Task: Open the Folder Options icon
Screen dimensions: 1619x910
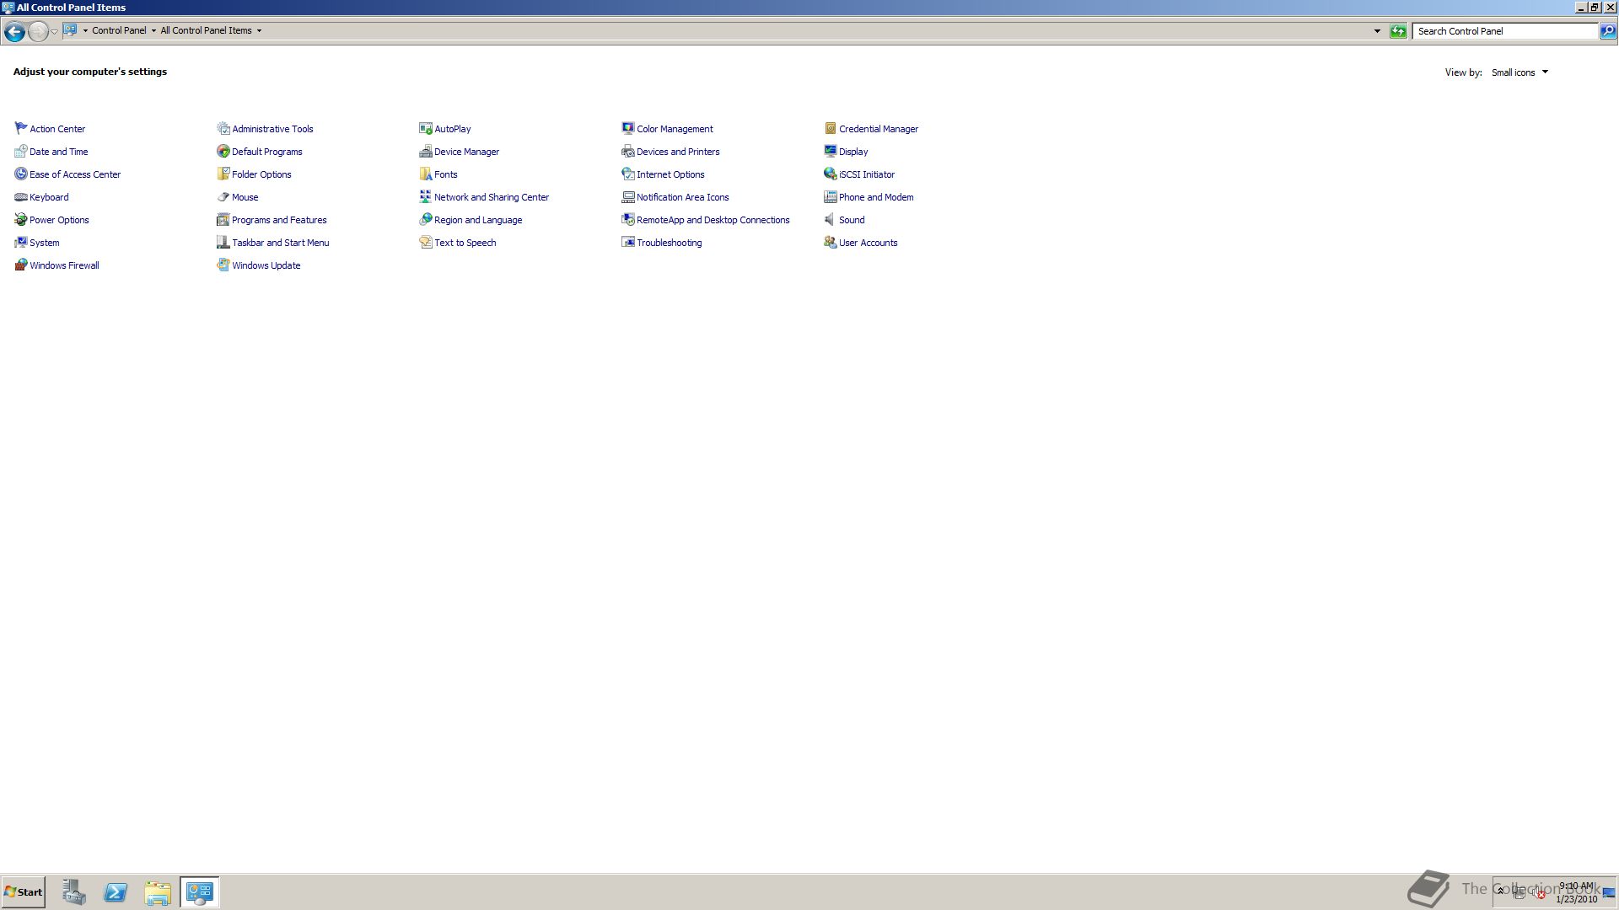Action: coord(223,174)
